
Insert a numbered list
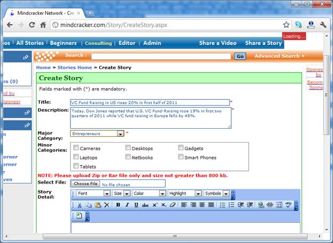[x=231, y=205]
